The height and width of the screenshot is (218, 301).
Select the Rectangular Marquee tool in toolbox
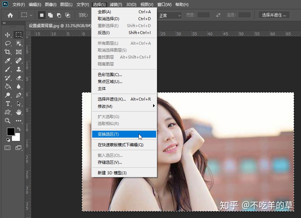[19, 35]
